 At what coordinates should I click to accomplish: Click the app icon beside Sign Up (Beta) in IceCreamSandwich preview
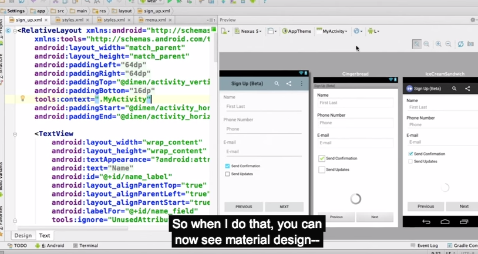tap(409, 89)
